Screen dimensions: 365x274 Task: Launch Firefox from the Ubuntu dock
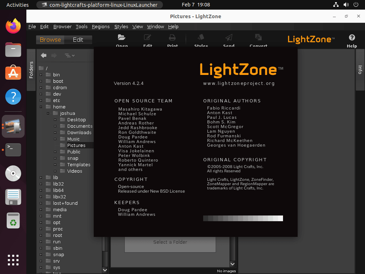(x=13, y=25)
